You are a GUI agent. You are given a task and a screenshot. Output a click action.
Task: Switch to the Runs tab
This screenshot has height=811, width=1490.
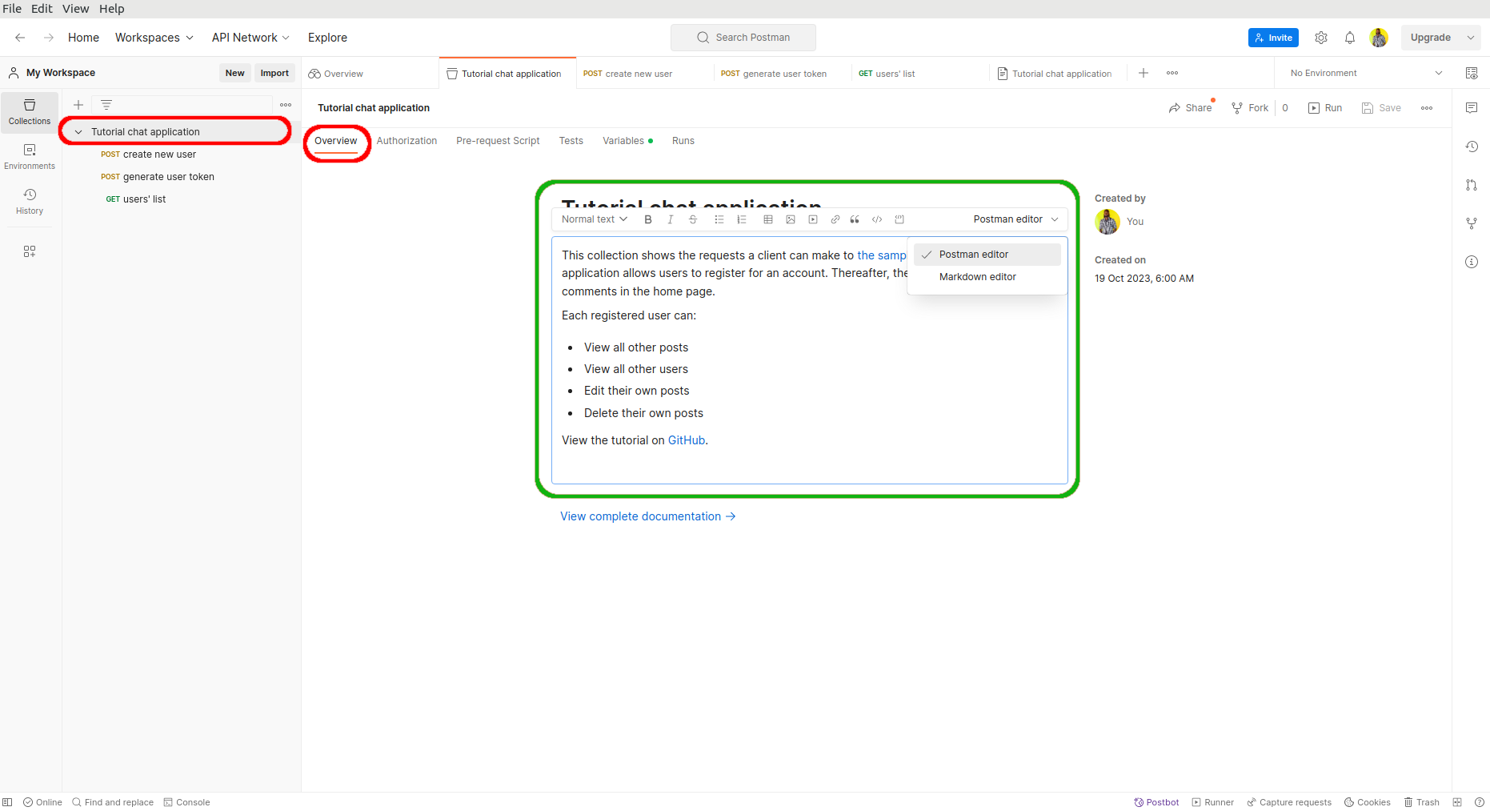coord(683,141)
